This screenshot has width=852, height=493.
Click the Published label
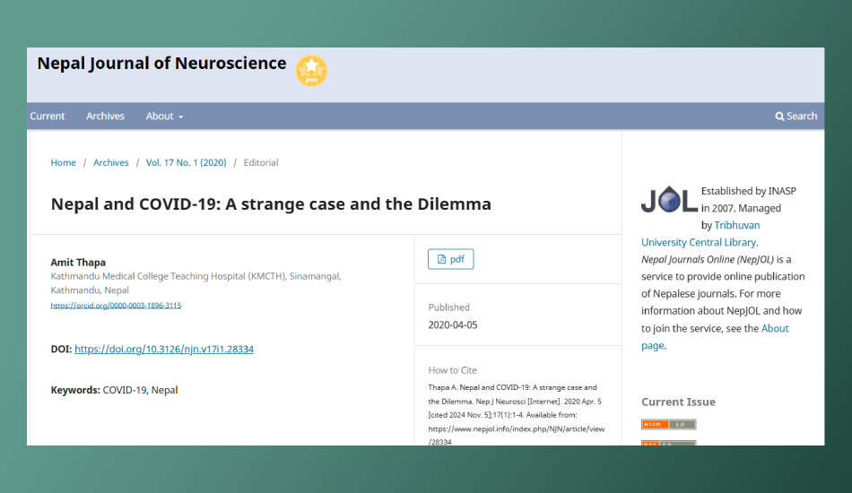(x=448, y=307)
